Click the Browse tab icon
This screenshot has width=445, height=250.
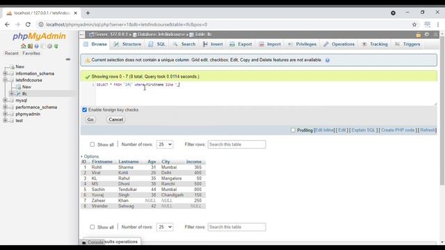(86, 44)
